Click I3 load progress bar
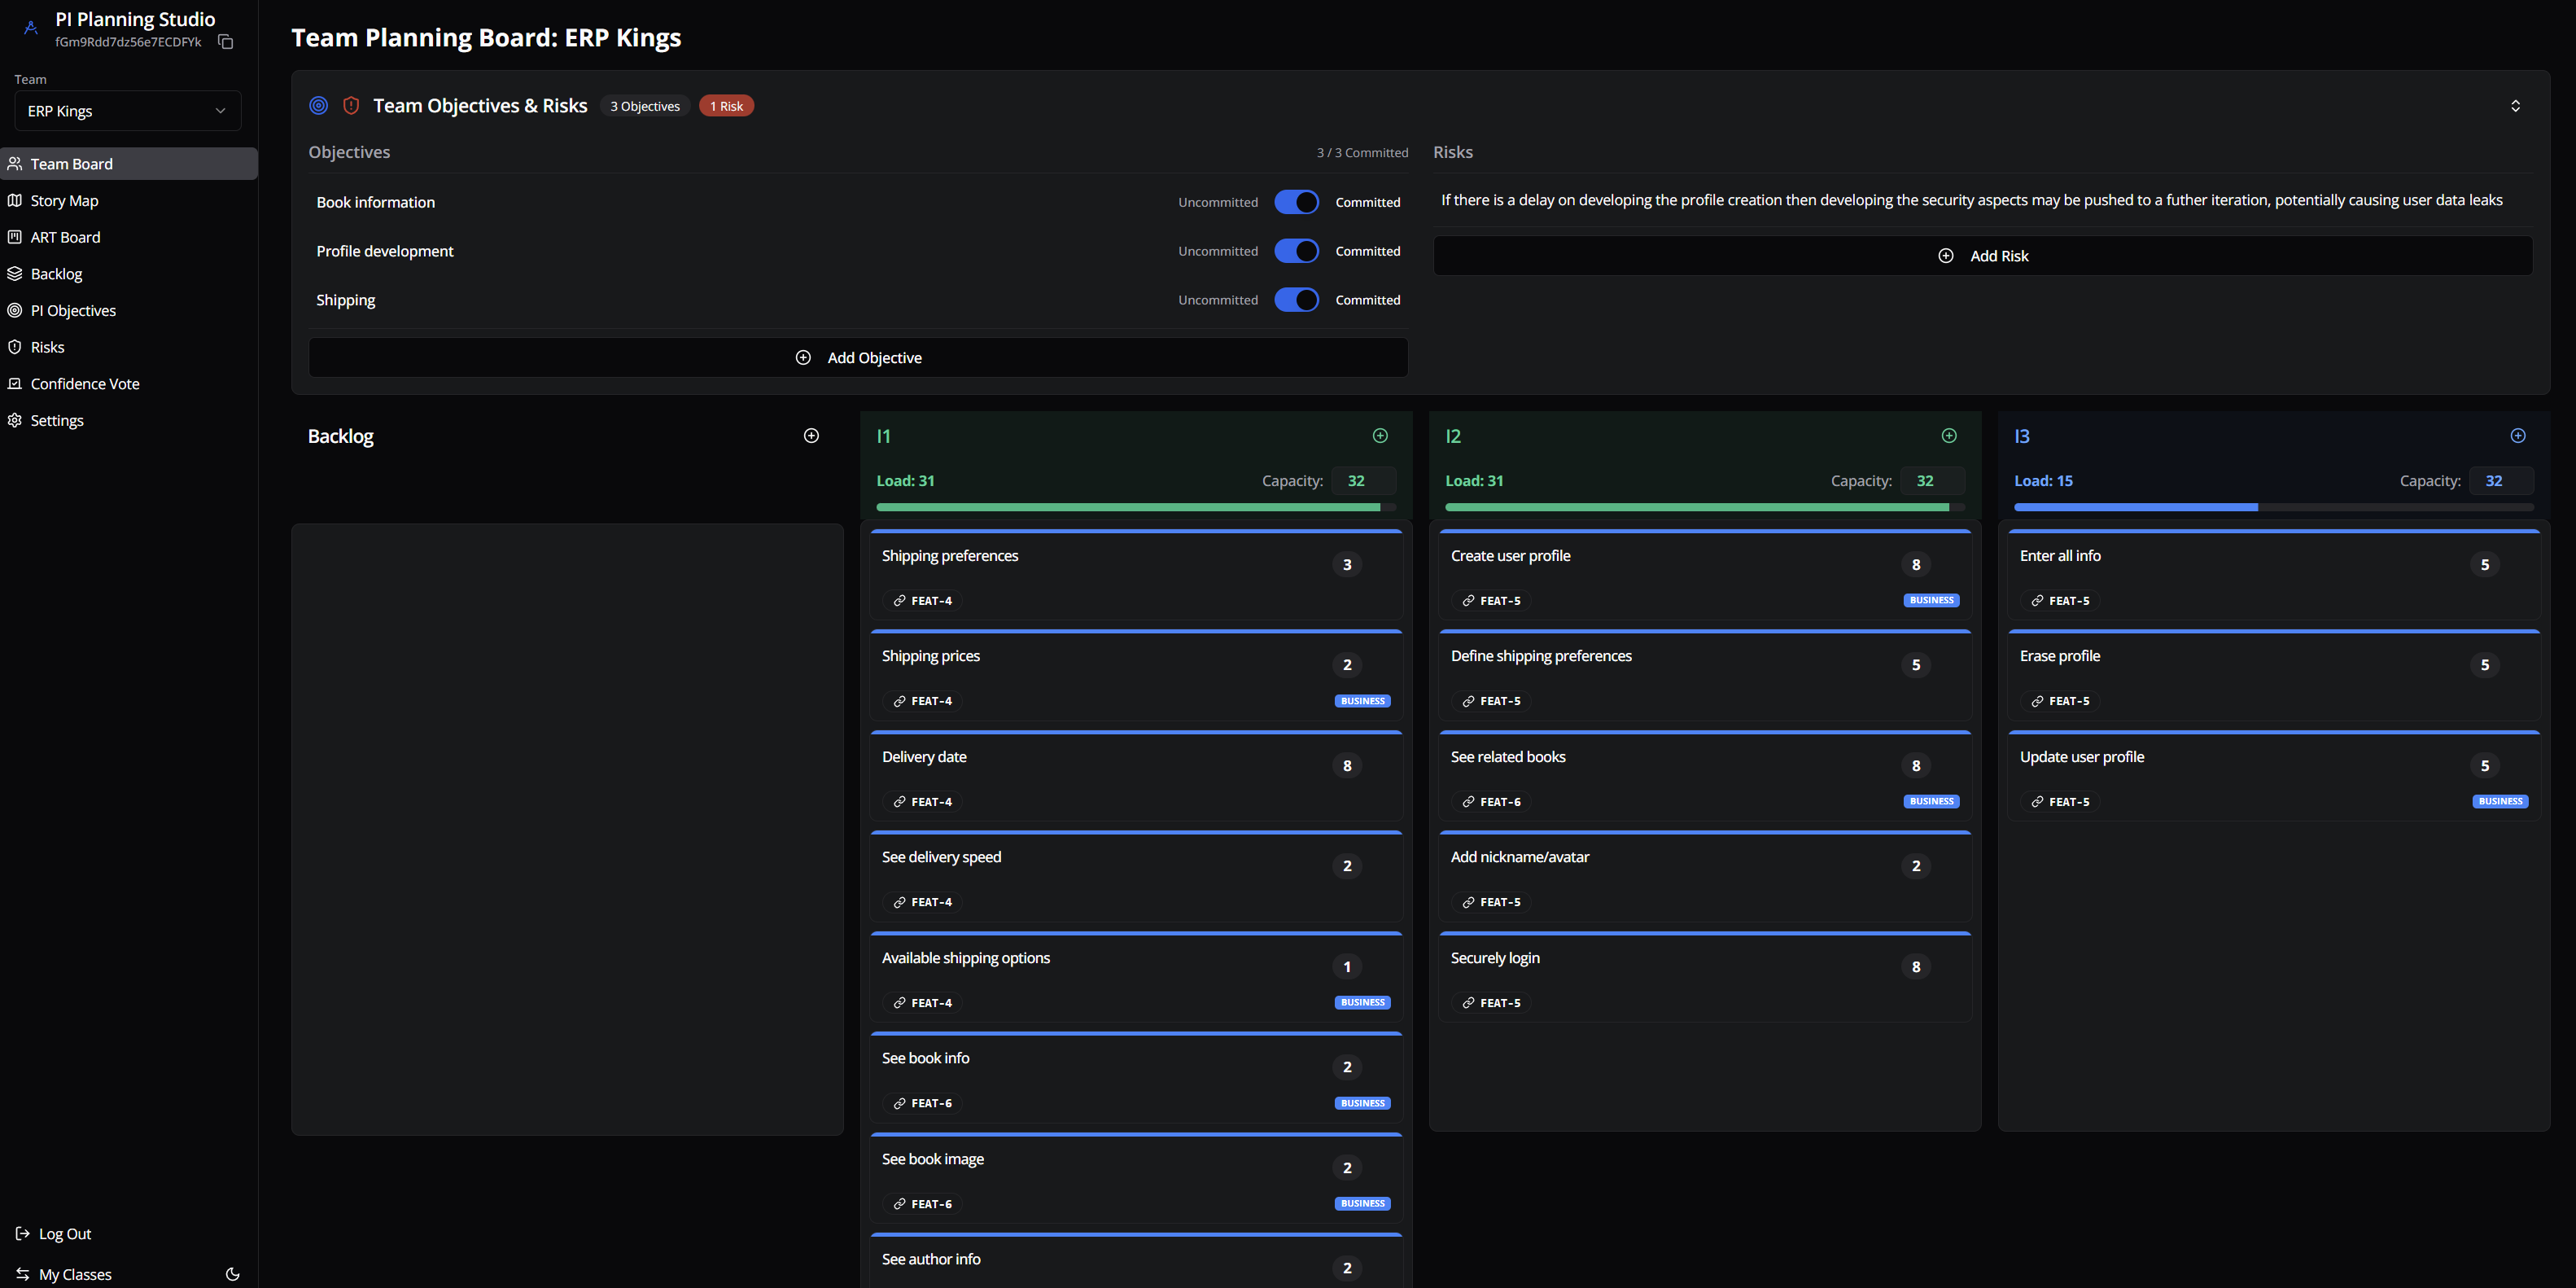The image size is (2576, 1288). 2273,508
